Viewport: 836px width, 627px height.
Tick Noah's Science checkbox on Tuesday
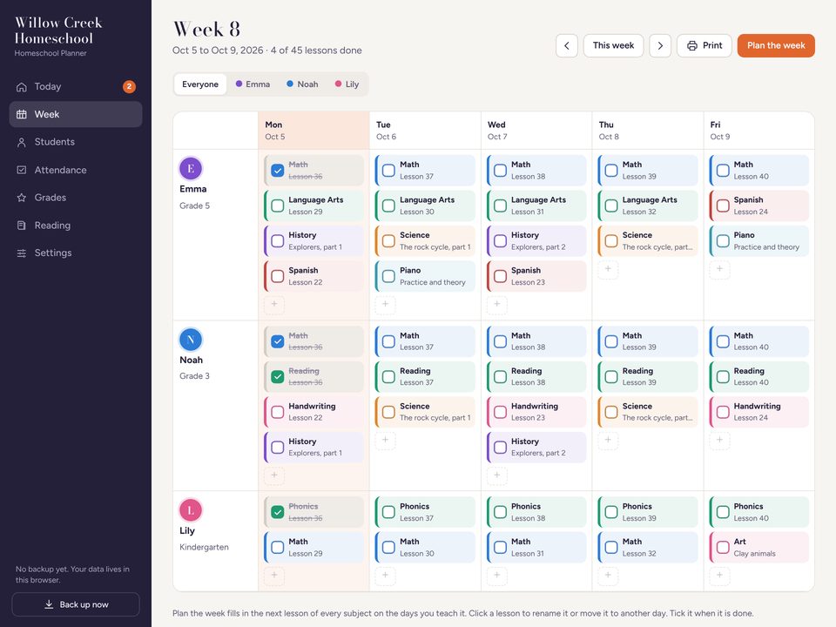pyautogui.click(x=388, y=412)
